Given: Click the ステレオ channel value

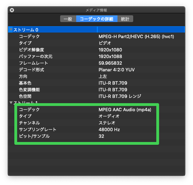Looking at the screenshot, I should tap(107, 123).
